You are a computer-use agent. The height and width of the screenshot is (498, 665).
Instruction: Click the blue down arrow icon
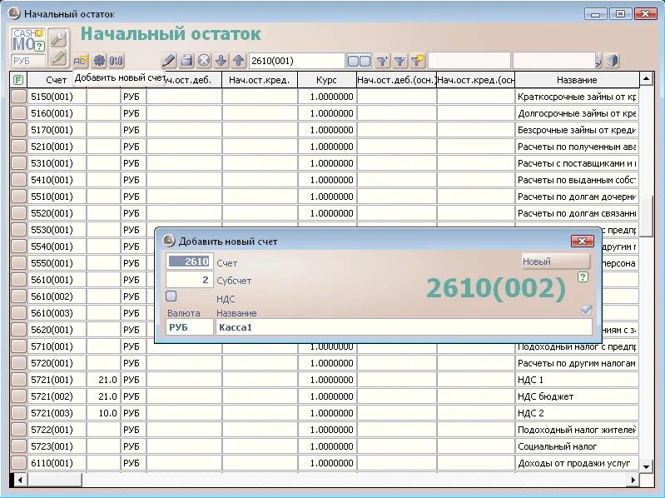pyautogui.click(x=221, y=61)
